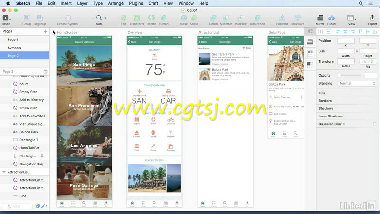Image resolution: width=380 pixels, height=214 pixels.
Task: Enable the Gaussian Blur checkbox
Action: tap(375, 124)
